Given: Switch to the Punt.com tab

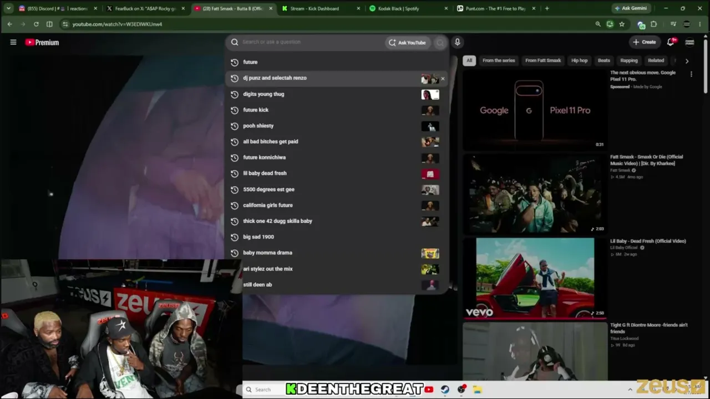Looking at the screenshot, I should point(496,8).
